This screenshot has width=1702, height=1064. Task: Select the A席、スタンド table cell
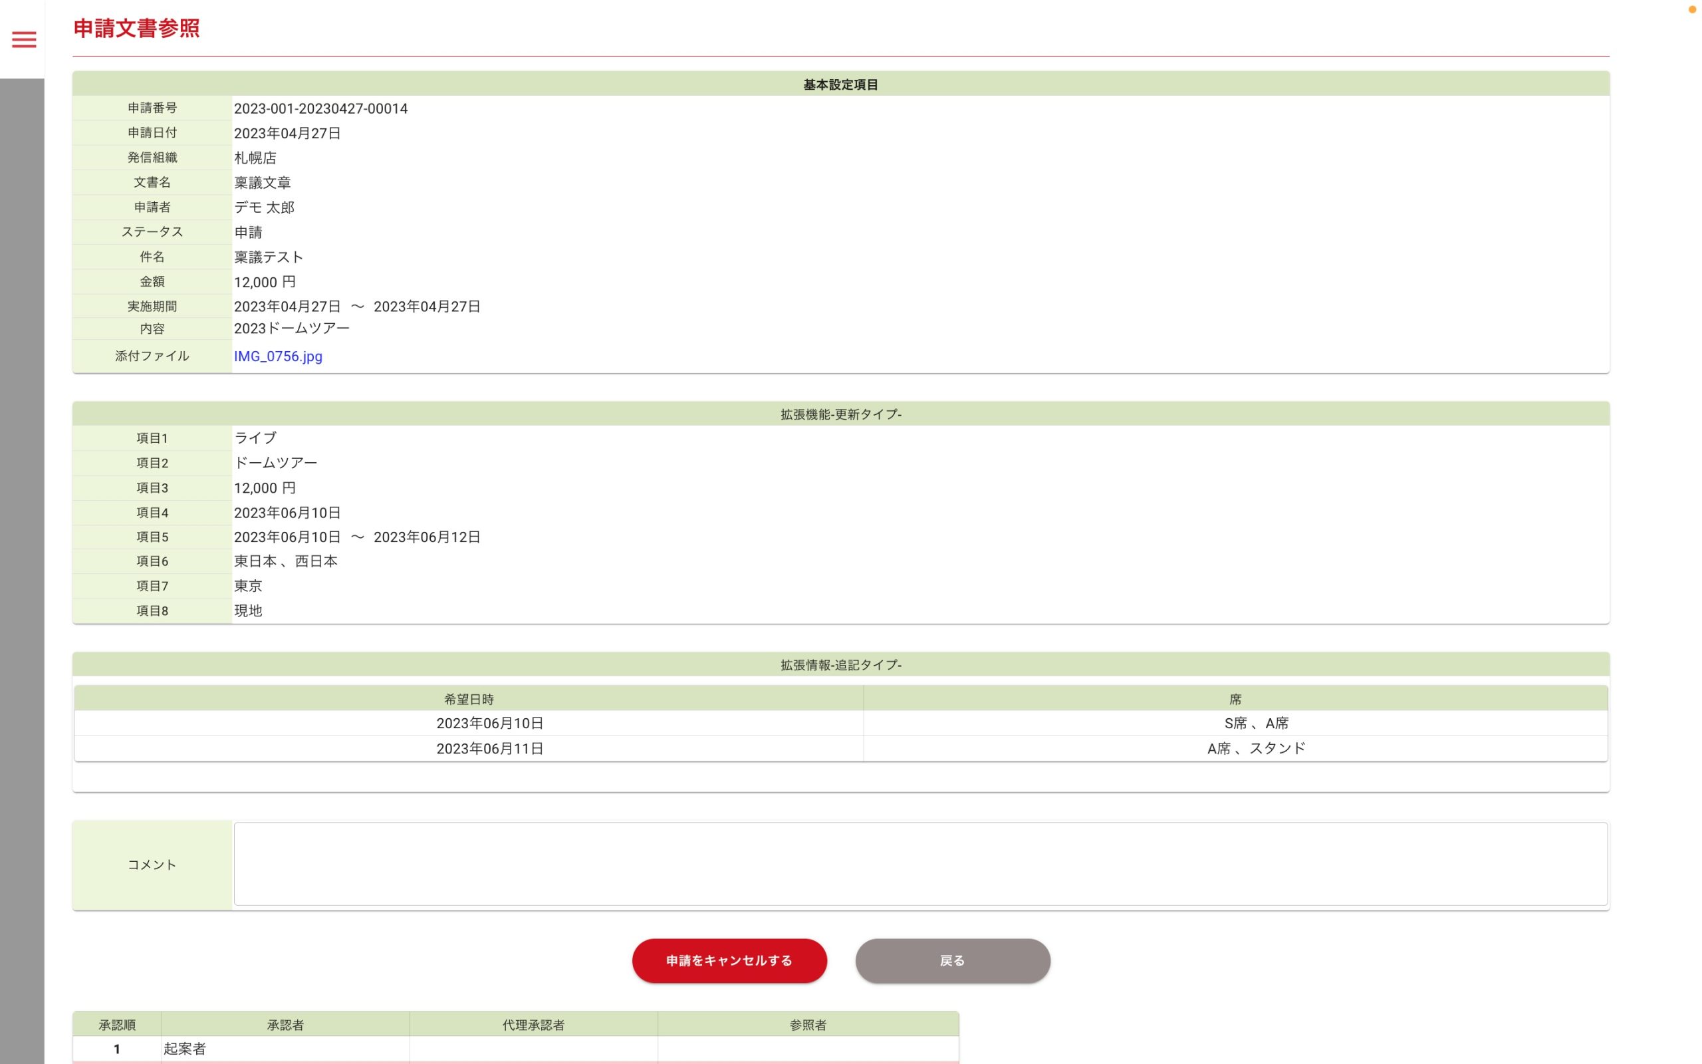pos(1256,749)
